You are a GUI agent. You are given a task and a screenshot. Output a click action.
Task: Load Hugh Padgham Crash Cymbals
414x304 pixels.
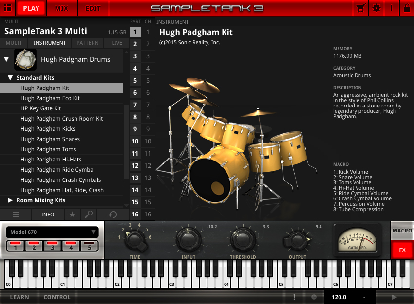(61, 180)
